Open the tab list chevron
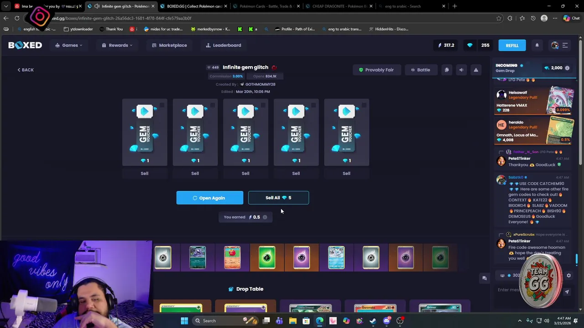 pyautogui.click(x=5, y=6)
